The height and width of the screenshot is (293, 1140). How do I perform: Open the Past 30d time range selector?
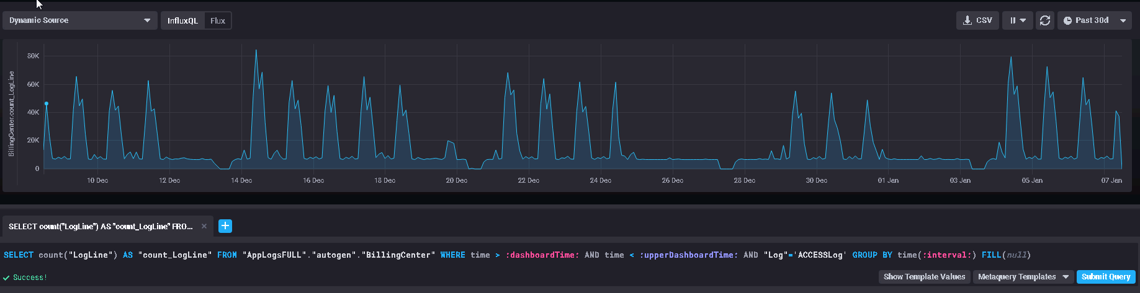point(1095,20)
